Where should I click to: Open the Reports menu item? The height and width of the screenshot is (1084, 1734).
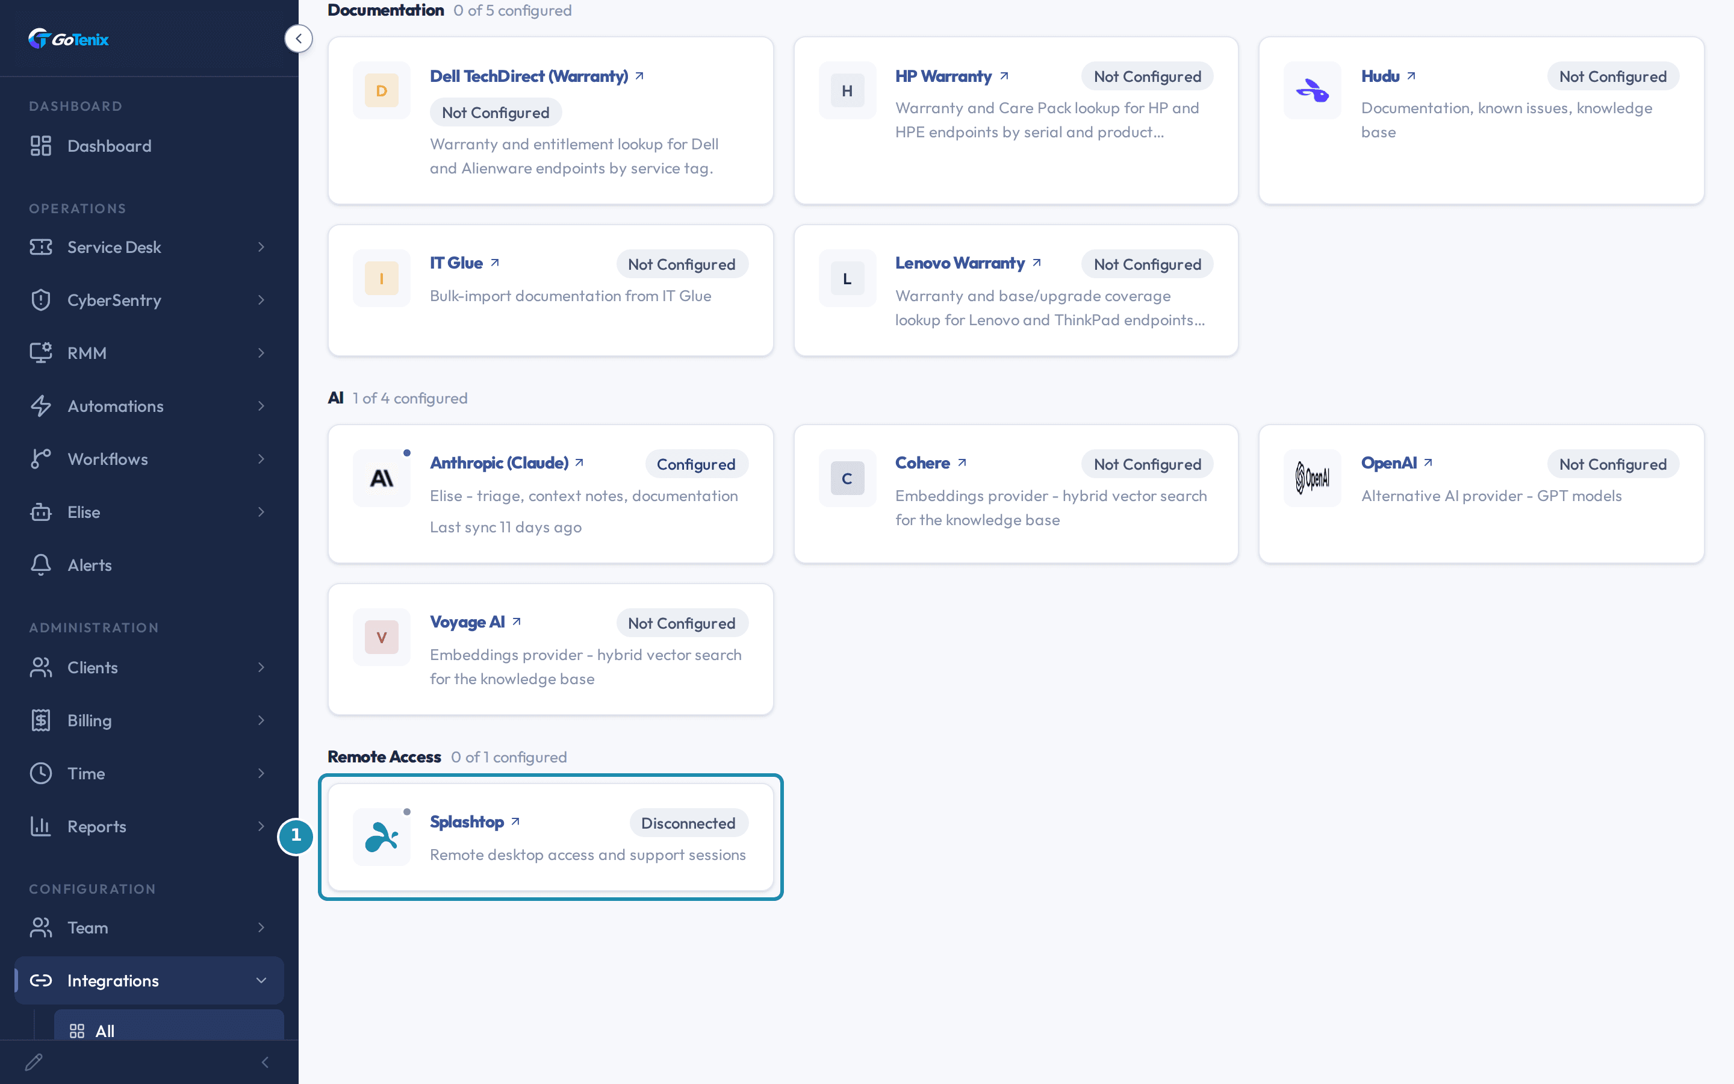click(x=149, y=826)
